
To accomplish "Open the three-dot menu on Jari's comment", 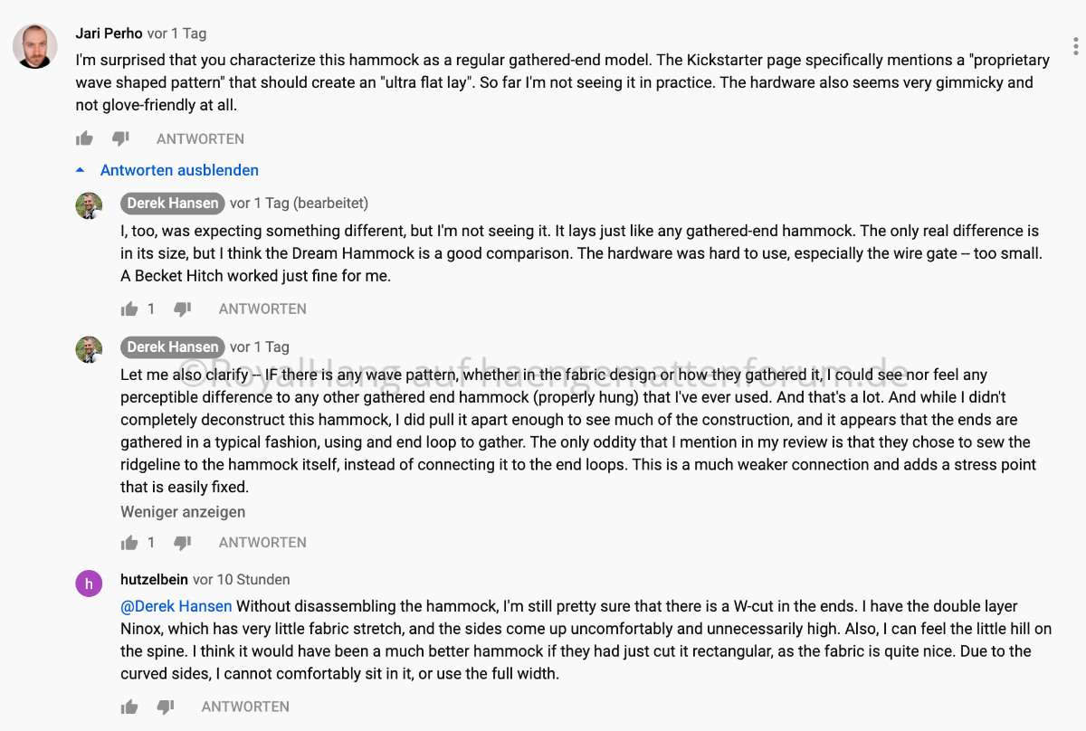I will [x=1075, y=45].
